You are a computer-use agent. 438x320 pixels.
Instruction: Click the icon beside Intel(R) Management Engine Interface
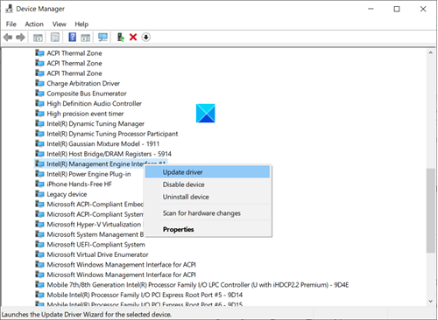point(39,163)
